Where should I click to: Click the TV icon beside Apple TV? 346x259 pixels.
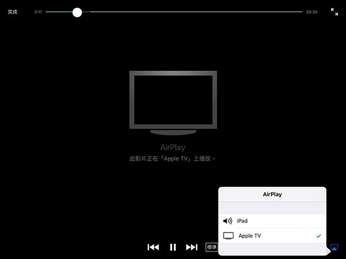click(x=228, y=235)
